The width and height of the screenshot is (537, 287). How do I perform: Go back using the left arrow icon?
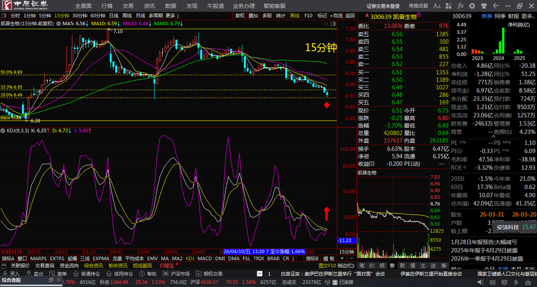[496, 6]
